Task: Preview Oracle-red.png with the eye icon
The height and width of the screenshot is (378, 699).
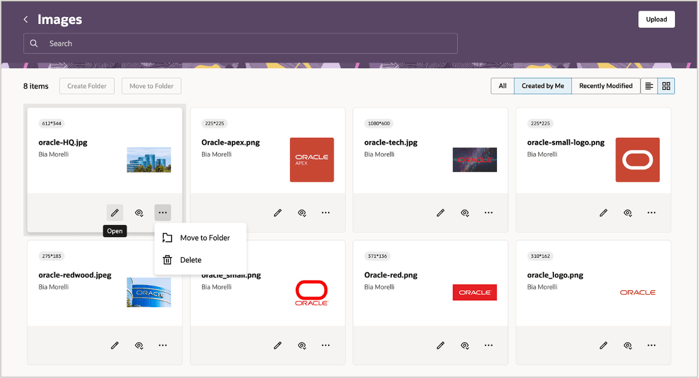Action: [465, 346]
